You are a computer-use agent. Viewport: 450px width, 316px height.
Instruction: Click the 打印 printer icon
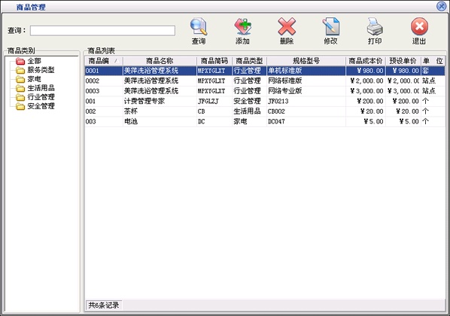coord(375,26)
